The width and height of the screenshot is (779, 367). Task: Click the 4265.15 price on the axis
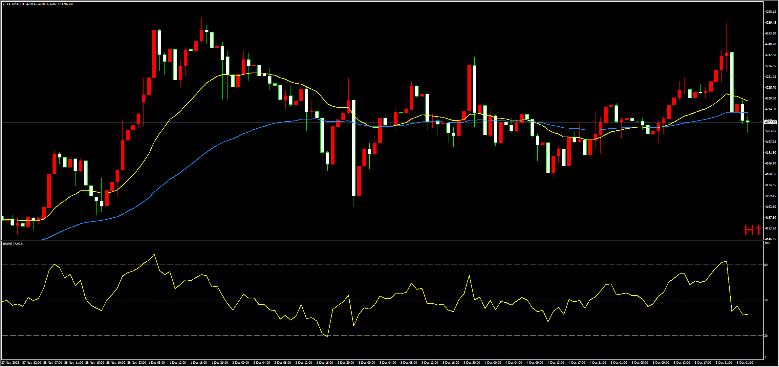coord(770,12)
